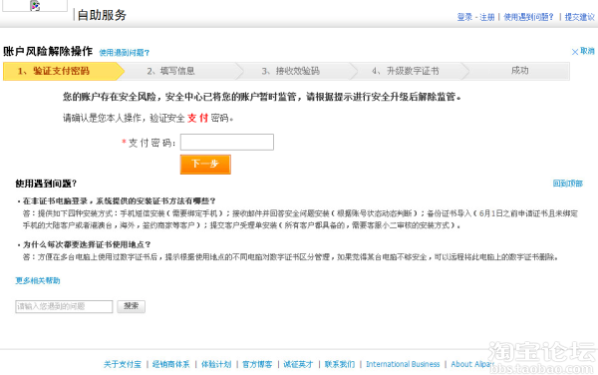The image size is (598, 375).
Task: Open International Business footer link
Action: point(403,364)
